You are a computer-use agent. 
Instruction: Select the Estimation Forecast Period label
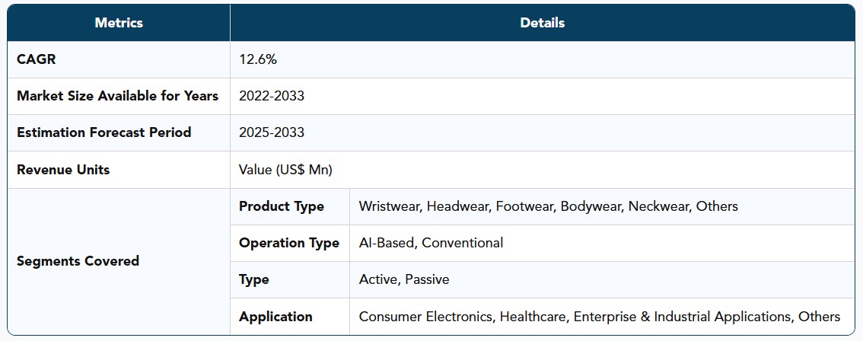click(x=104, y=132)
